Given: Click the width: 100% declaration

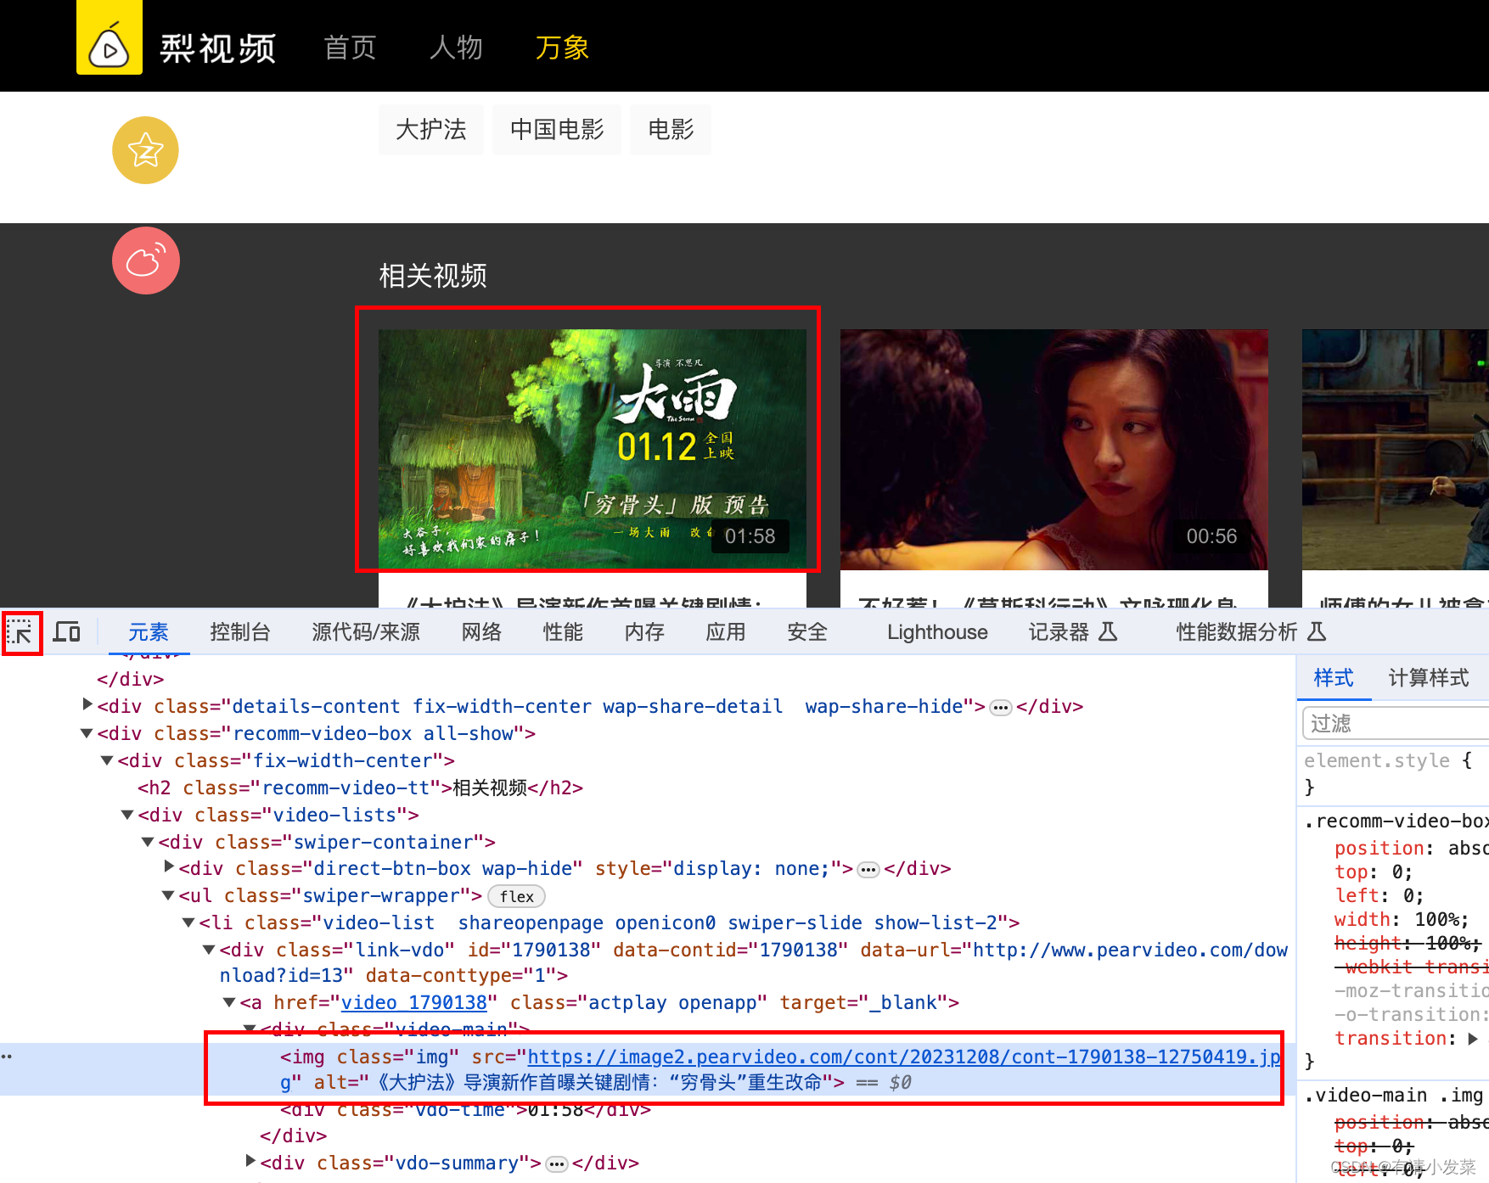Looking at the screenshot, I should pos(1401,920).
